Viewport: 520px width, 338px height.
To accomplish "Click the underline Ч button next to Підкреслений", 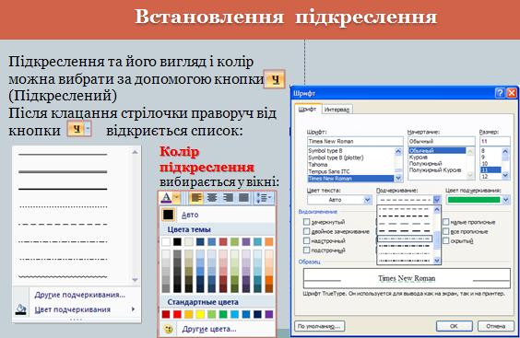I will pyautogui.click(x=274, y=79).
